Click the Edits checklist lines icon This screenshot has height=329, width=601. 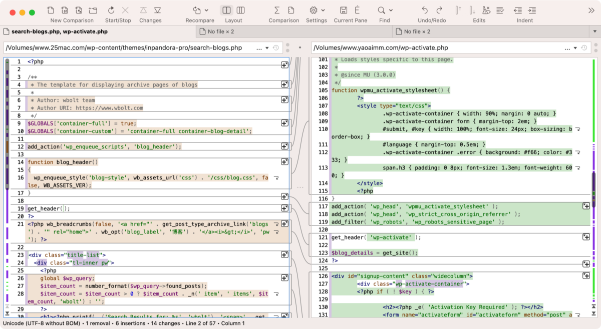500,10
